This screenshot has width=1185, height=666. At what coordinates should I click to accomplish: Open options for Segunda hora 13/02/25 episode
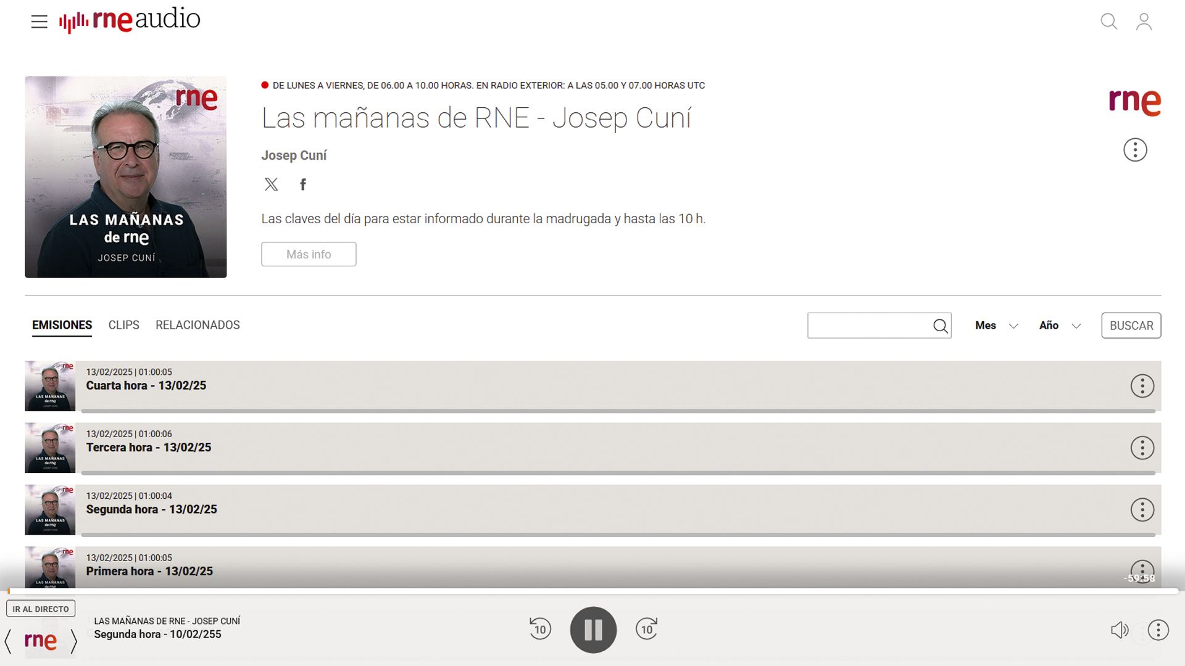(1142, 510)
